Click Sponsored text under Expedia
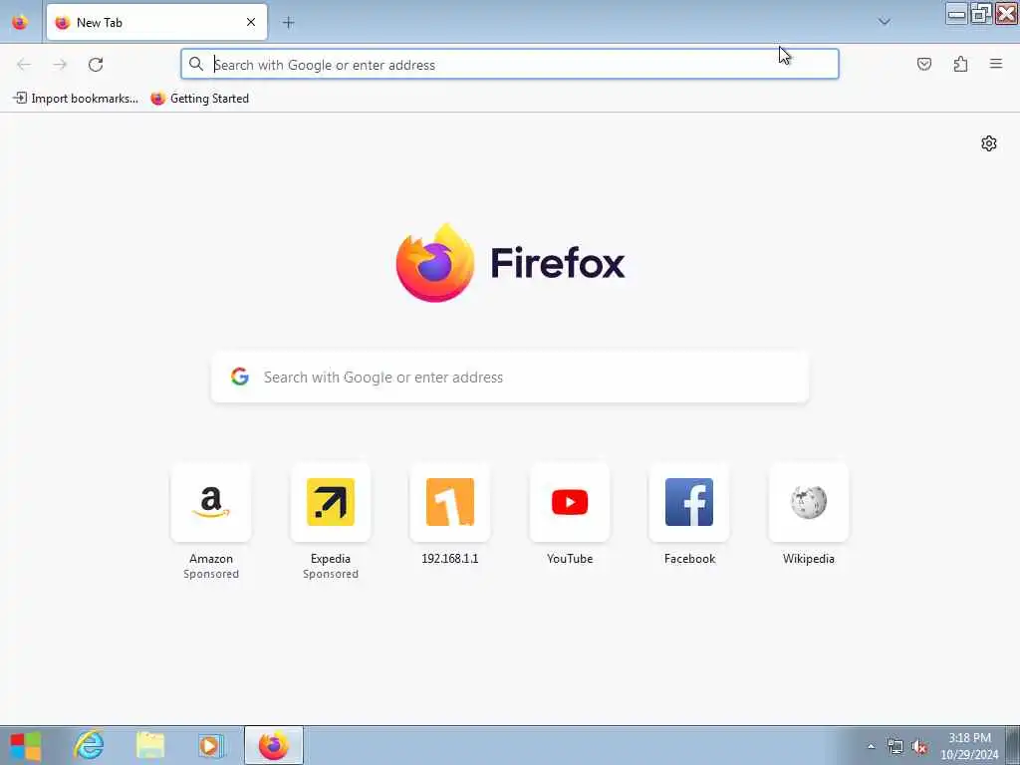 pos(331,574)
